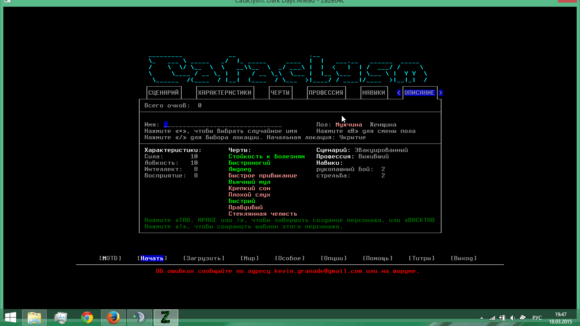Click the Быстроногий trait

[x=249, y=163]
